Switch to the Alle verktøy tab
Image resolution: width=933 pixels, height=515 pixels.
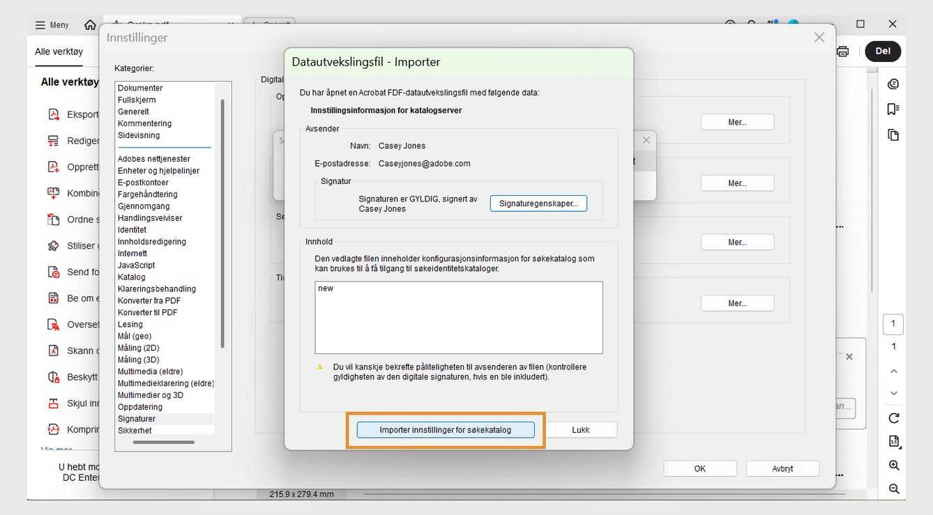[x=58, y=52]
